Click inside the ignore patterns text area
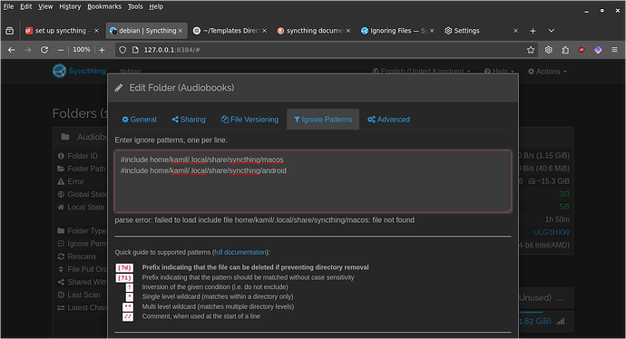 pos(313,181)
